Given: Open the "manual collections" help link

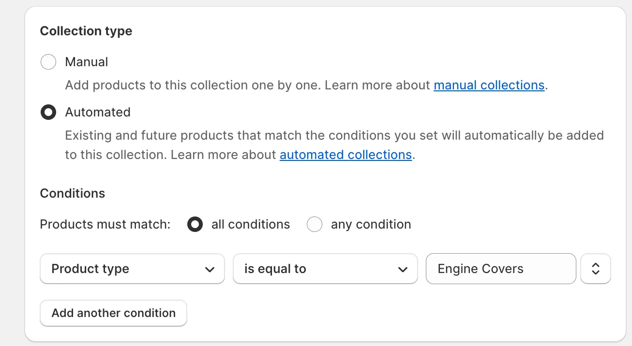Looking at the screenshot, I should click(489, 86).
